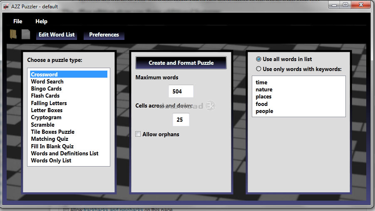This screenshot has width=375, height=211.
Task: Click the Maximum words field showing 504
Action: coord(181,91)
